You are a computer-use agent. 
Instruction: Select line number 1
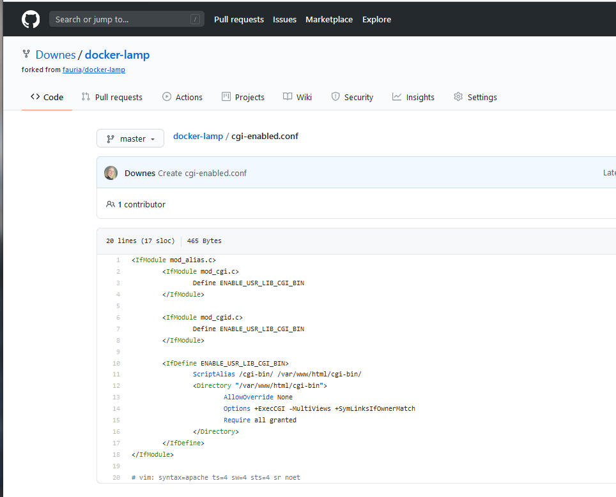click(118, 260)
